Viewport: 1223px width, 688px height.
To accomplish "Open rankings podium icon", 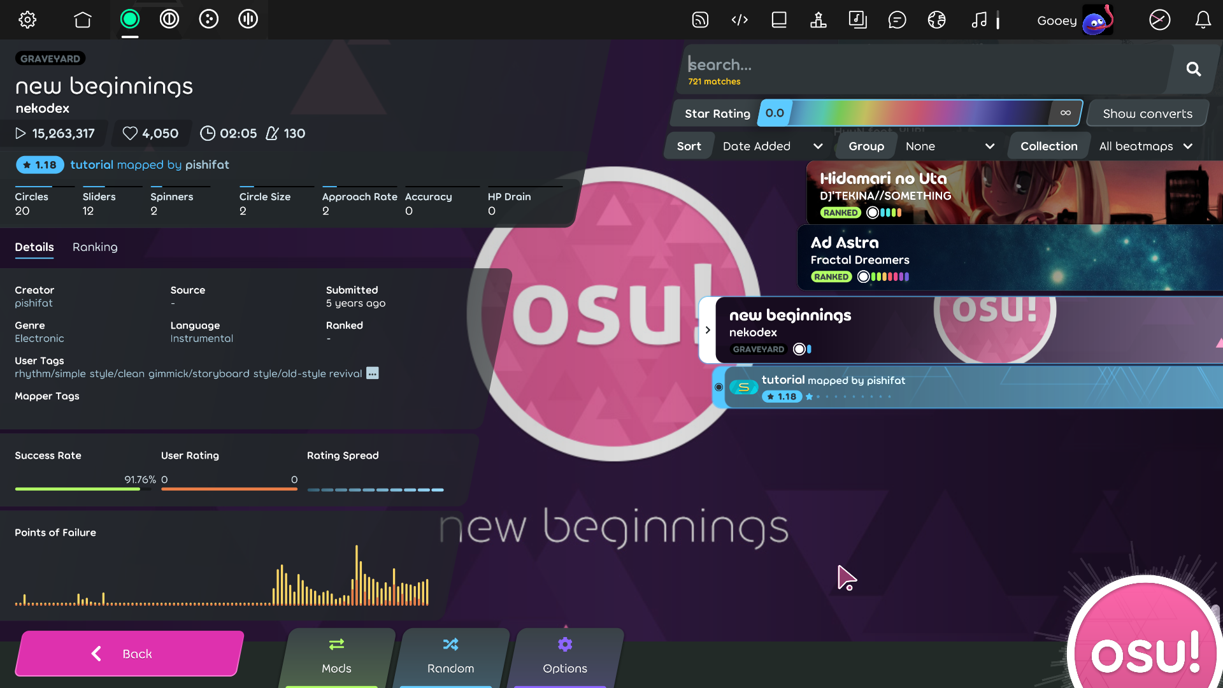I will click(819, 20).
